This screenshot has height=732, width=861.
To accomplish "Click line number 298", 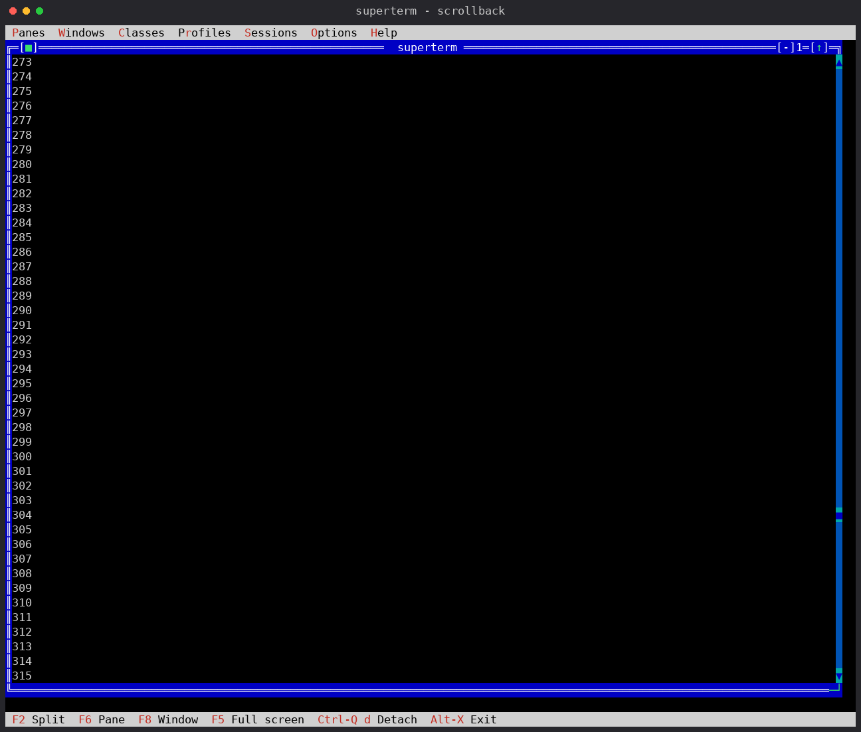I will click(22, 427).
